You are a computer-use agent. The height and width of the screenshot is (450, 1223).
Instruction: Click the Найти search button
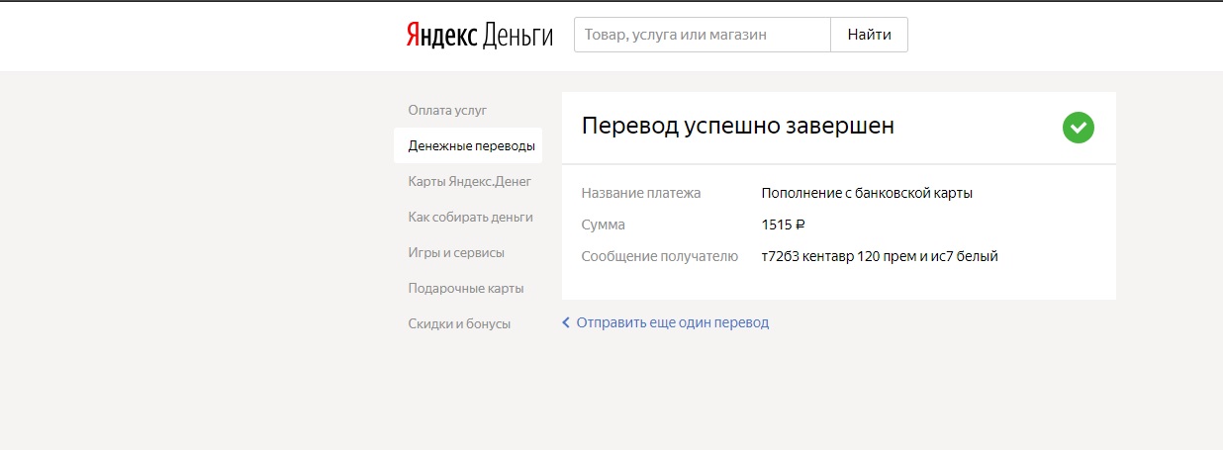coord(869,35)
